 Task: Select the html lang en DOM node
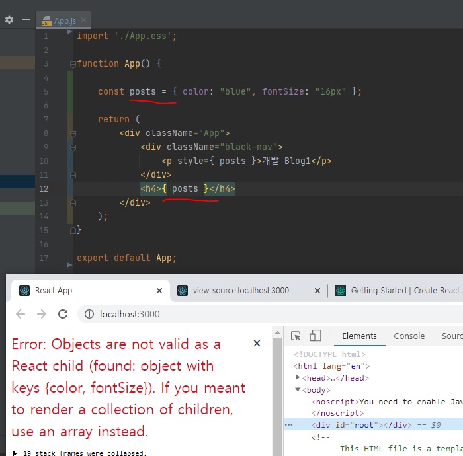pyautogui.click(x=331, y=366)
